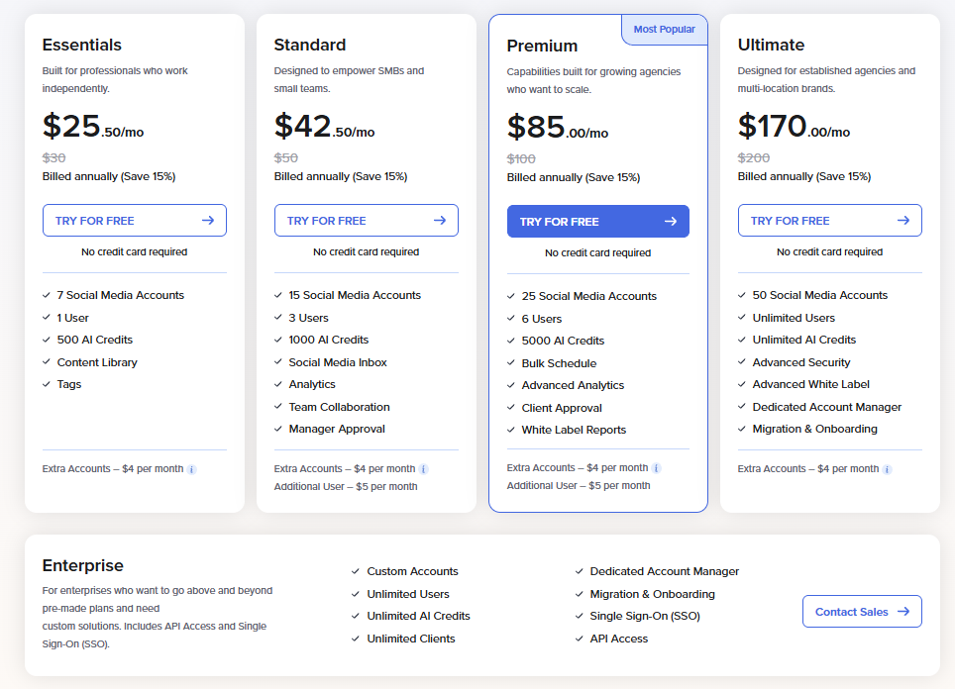Click the Most Popular badge on Premium
The image size is (955, 689).
click(664, 30)
